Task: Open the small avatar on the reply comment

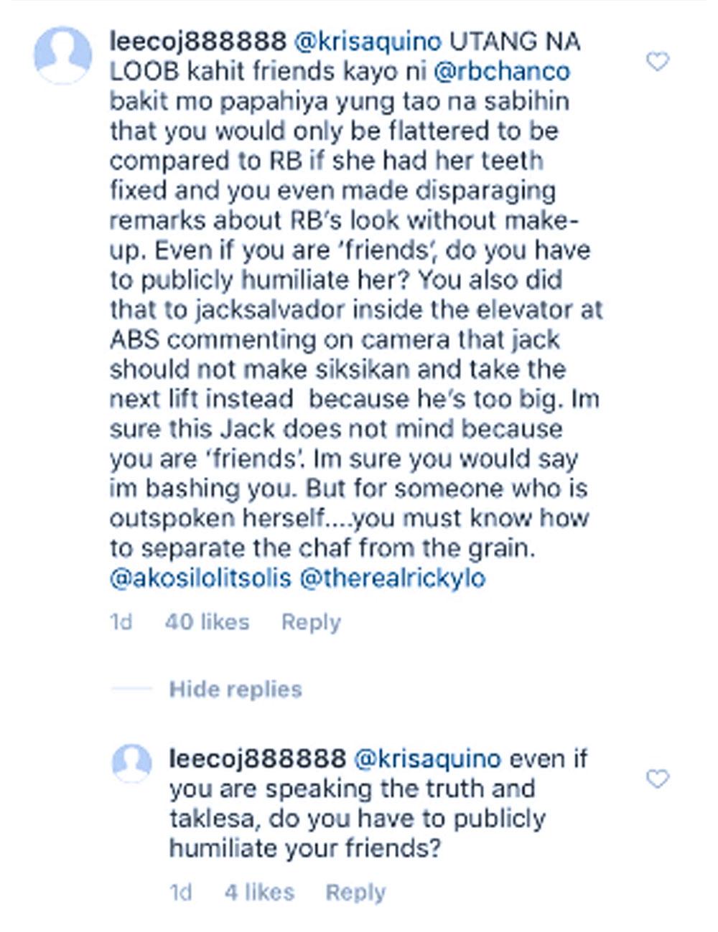Action: click(132, 763)
